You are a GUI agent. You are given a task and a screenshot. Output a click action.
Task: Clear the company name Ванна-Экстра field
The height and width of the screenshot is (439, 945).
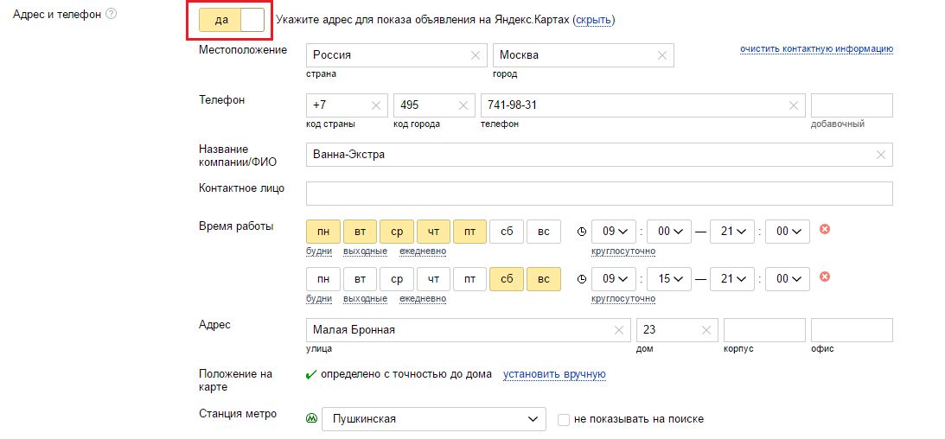tap(881, 155)
